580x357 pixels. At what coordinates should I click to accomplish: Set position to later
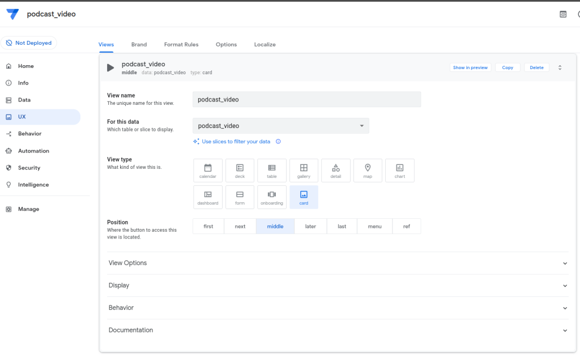[x=310, y=227]
